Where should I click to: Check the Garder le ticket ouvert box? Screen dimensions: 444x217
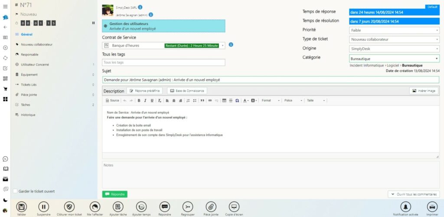pos(16,191)
